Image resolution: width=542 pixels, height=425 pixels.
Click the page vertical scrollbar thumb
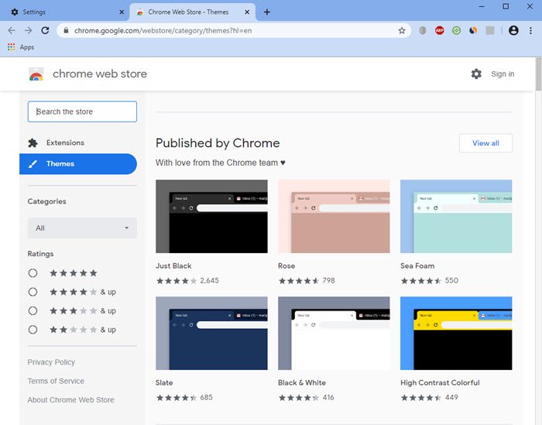coord(539,74)
